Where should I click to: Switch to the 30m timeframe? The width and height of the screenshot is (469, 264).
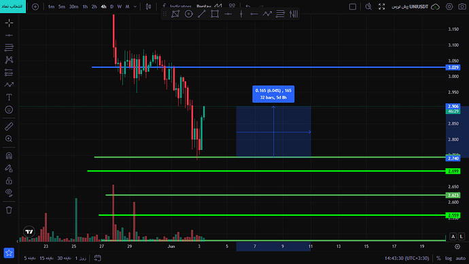(73, 7)
